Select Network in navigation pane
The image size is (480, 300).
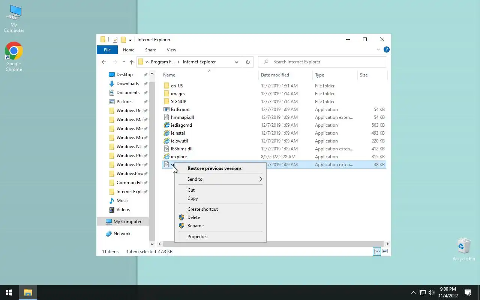point(122,234)
